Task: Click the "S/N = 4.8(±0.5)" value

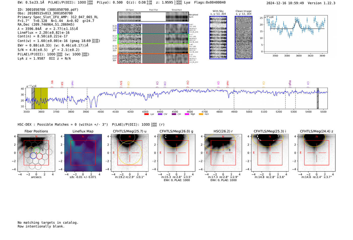Action: [x=33, y=50]
